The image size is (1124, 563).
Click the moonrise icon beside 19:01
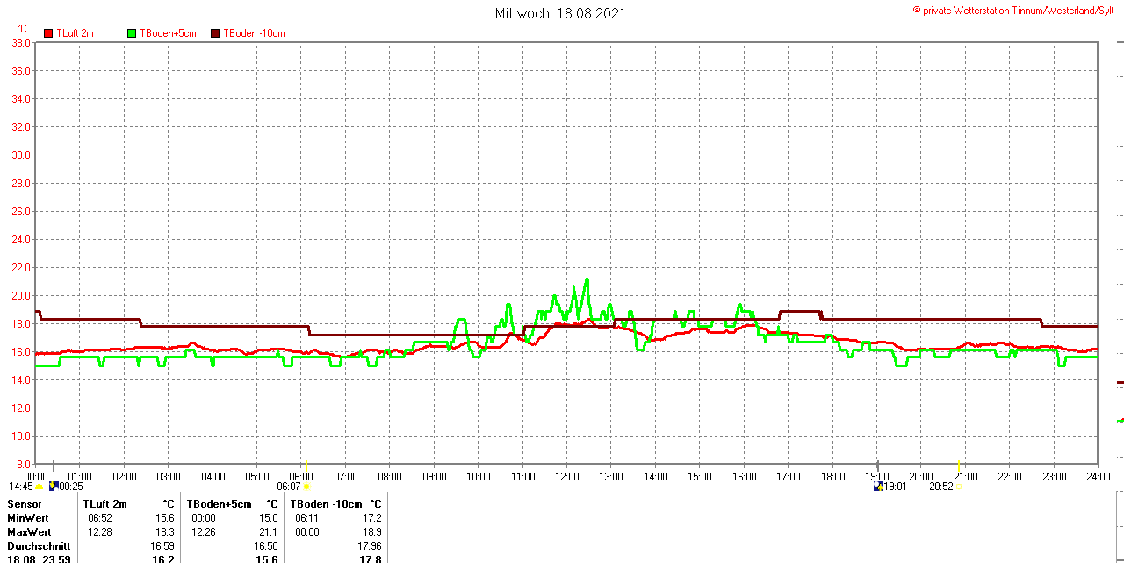pyautogui.click(x=877, y=487)
